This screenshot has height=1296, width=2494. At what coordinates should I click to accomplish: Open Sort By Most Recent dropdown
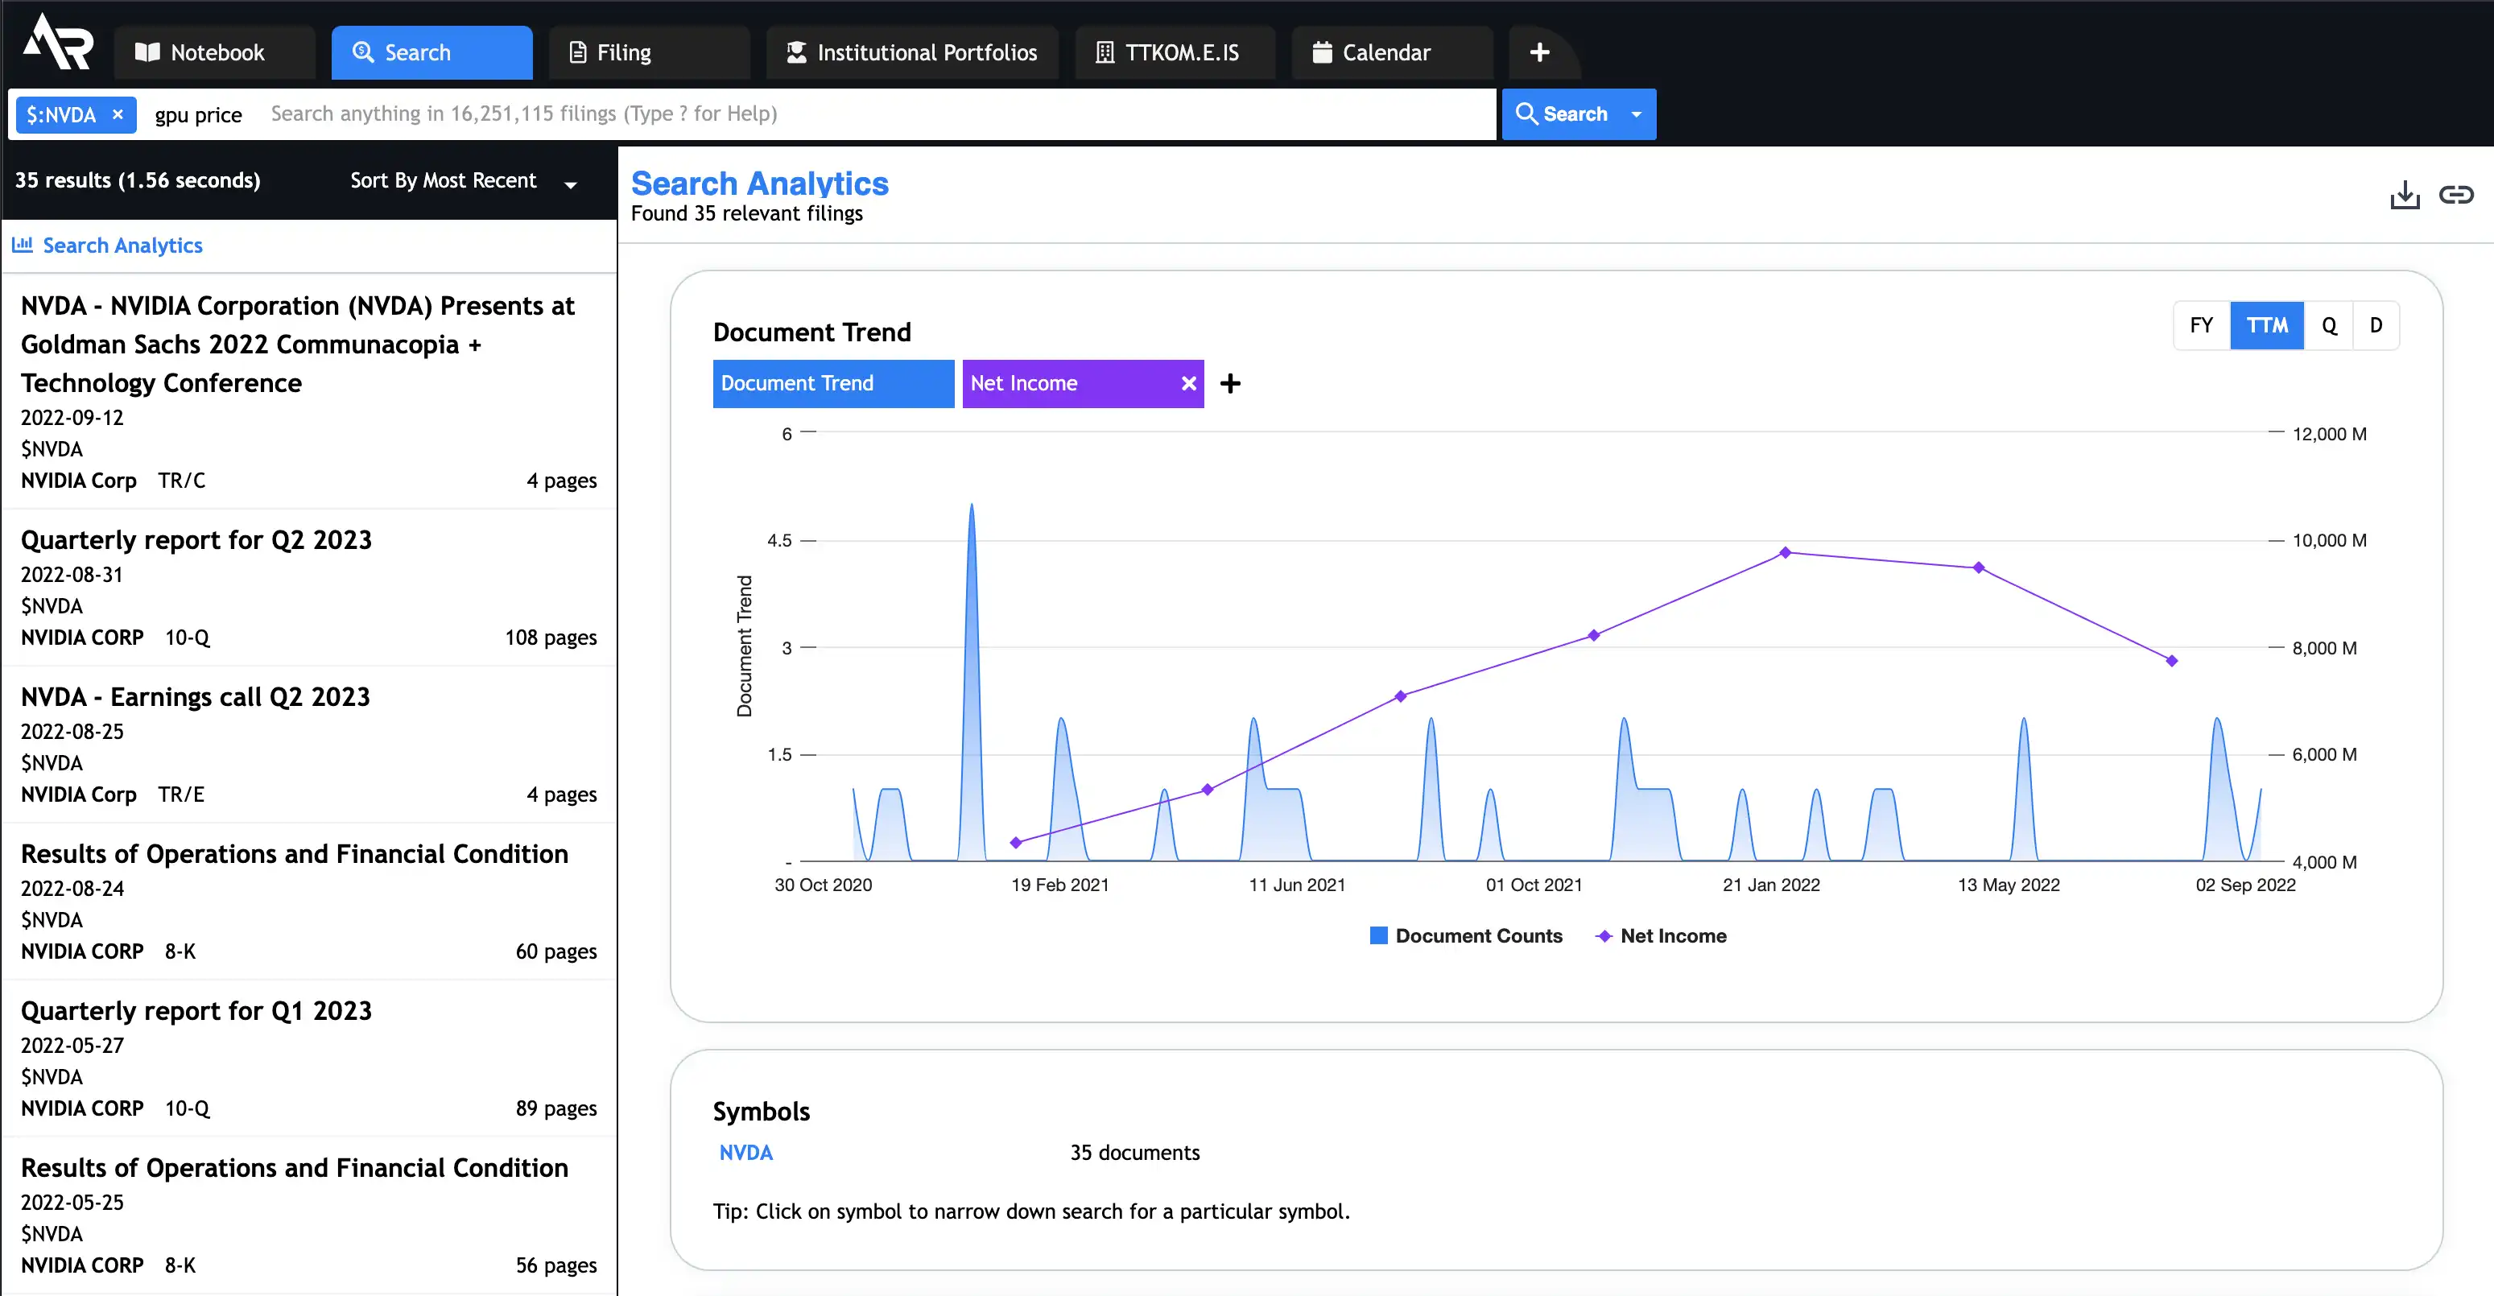click(464, 181)
